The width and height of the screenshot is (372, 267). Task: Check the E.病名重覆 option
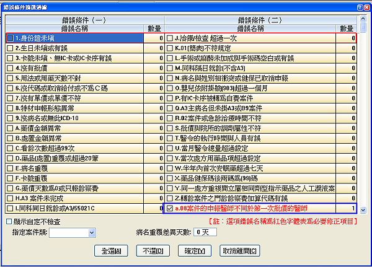click(10, 169)
